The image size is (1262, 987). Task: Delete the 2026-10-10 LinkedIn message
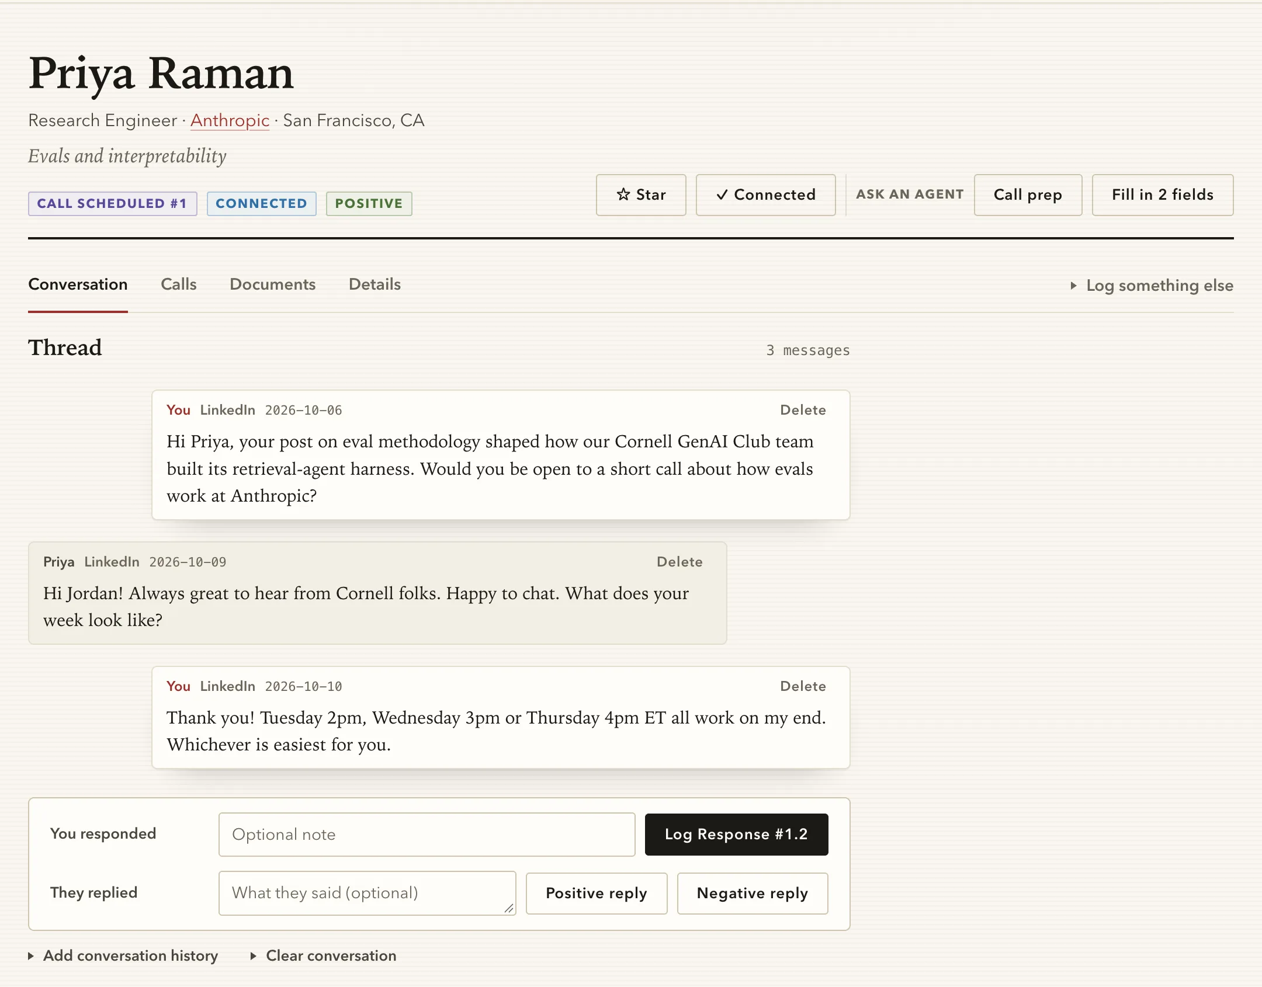(x=803, y=686)
